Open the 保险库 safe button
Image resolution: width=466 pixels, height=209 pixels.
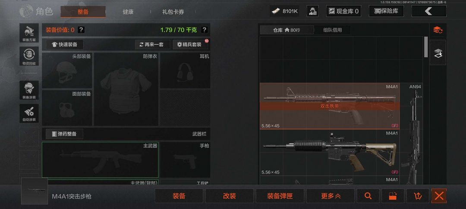point(386,11)
